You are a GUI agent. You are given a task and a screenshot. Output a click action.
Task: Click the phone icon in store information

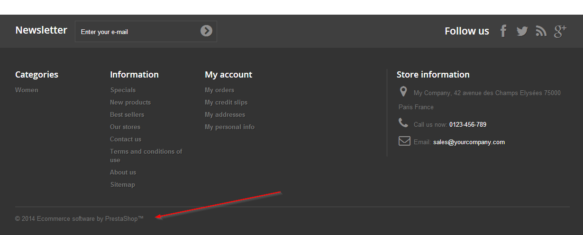pyautogui.click(x=403, y=123)
